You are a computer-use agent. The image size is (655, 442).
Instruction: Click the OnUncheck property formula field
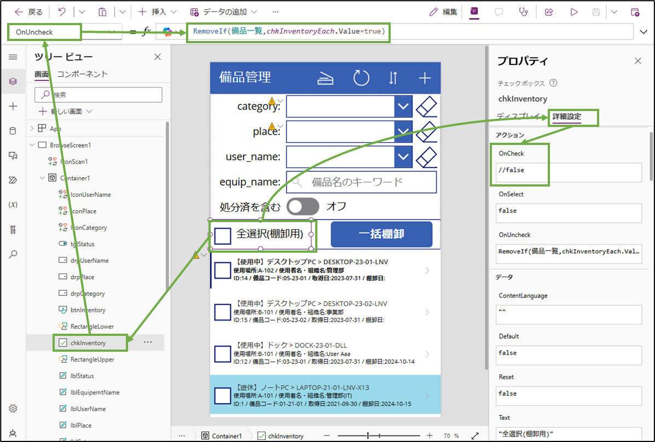tap(569, 254)
